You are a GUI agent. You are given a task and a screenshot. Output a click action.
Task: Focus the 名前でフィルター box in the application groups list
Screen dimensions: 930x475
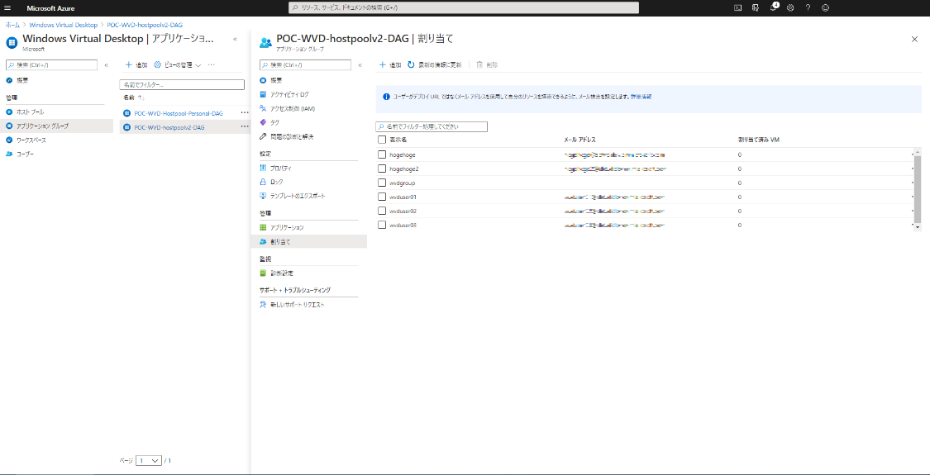[x=182, y=85]
